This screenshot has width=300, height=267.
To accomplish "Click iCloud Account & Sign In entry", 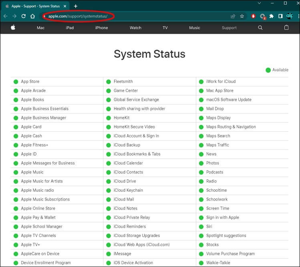I will 136,136.
